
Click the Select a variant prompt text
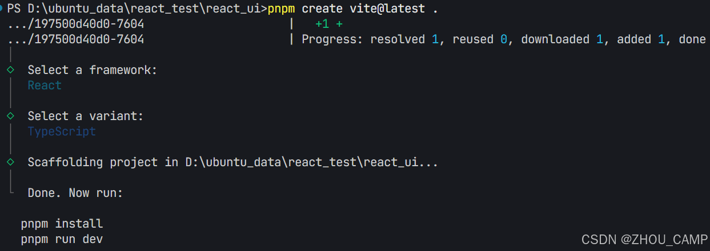coord(86,116)
